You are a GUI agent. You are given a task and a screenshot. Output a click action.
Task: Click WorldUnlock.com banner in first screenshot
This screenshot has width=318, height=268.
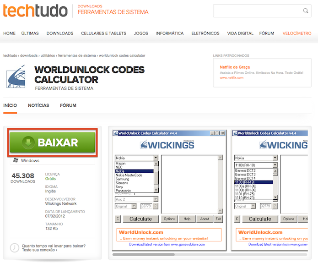(x=169, y=235)
